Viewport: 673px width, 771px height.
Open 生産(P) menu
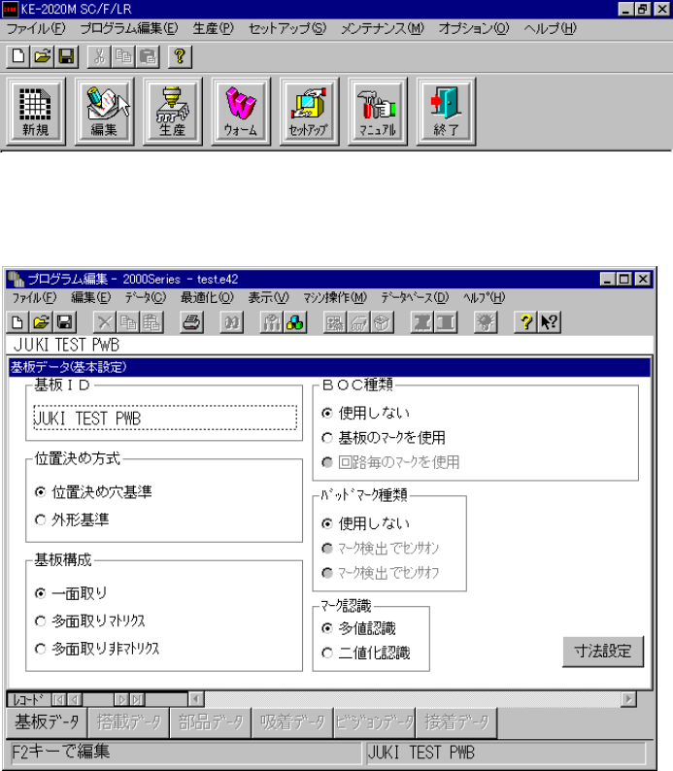(x=214, y=28)
